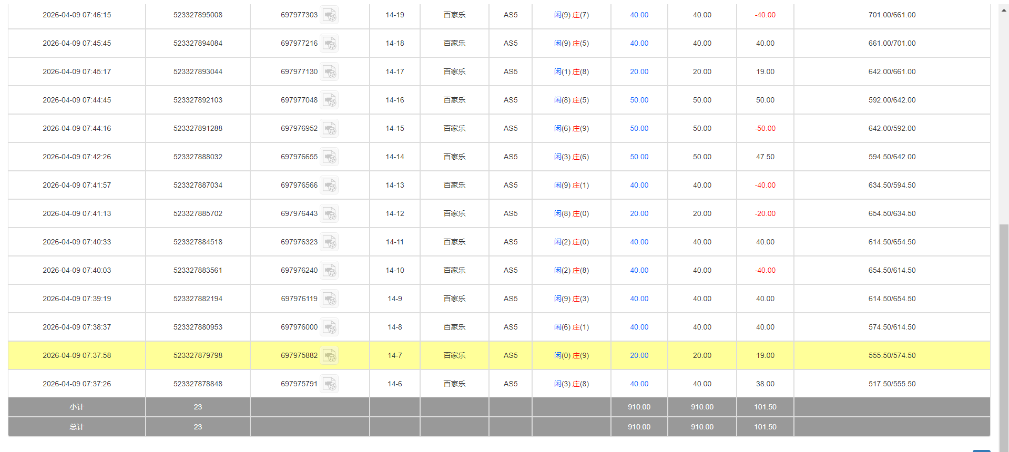Click result 闲(9) 庄(7) in row 14-19
Screen dimensions: 1009x452
[x=571, y=15]
